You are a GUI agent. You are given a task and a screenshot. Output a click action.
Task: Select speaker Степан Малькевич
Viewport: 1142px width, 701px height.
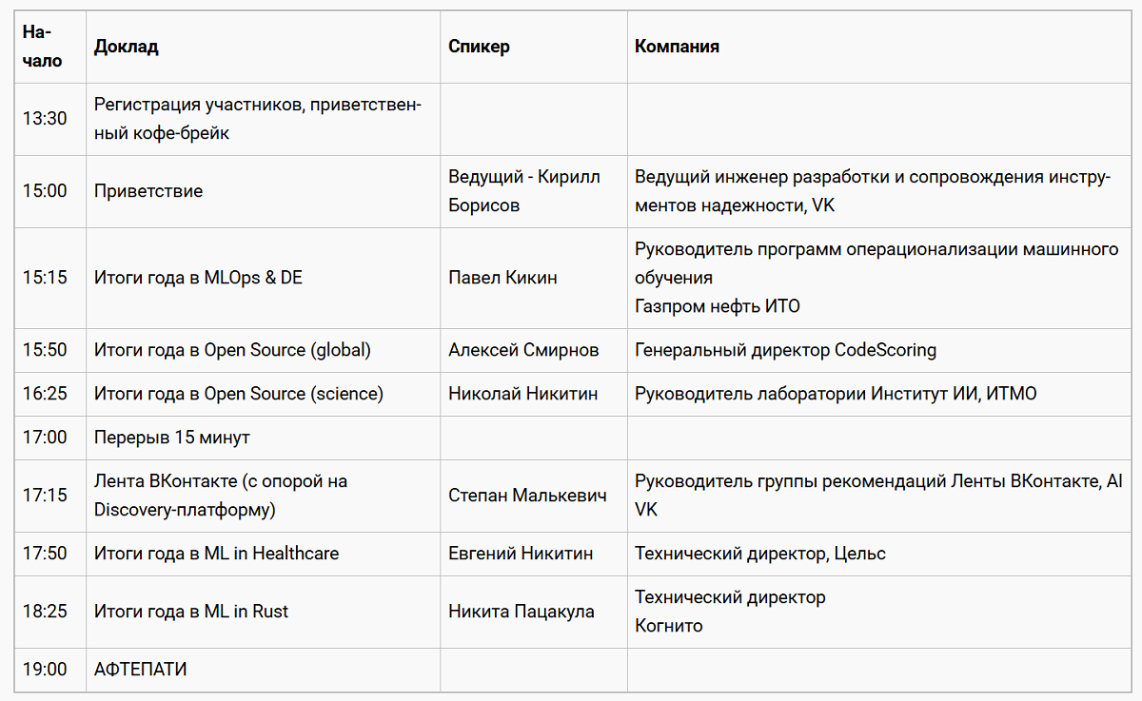[x=527, y=496]
